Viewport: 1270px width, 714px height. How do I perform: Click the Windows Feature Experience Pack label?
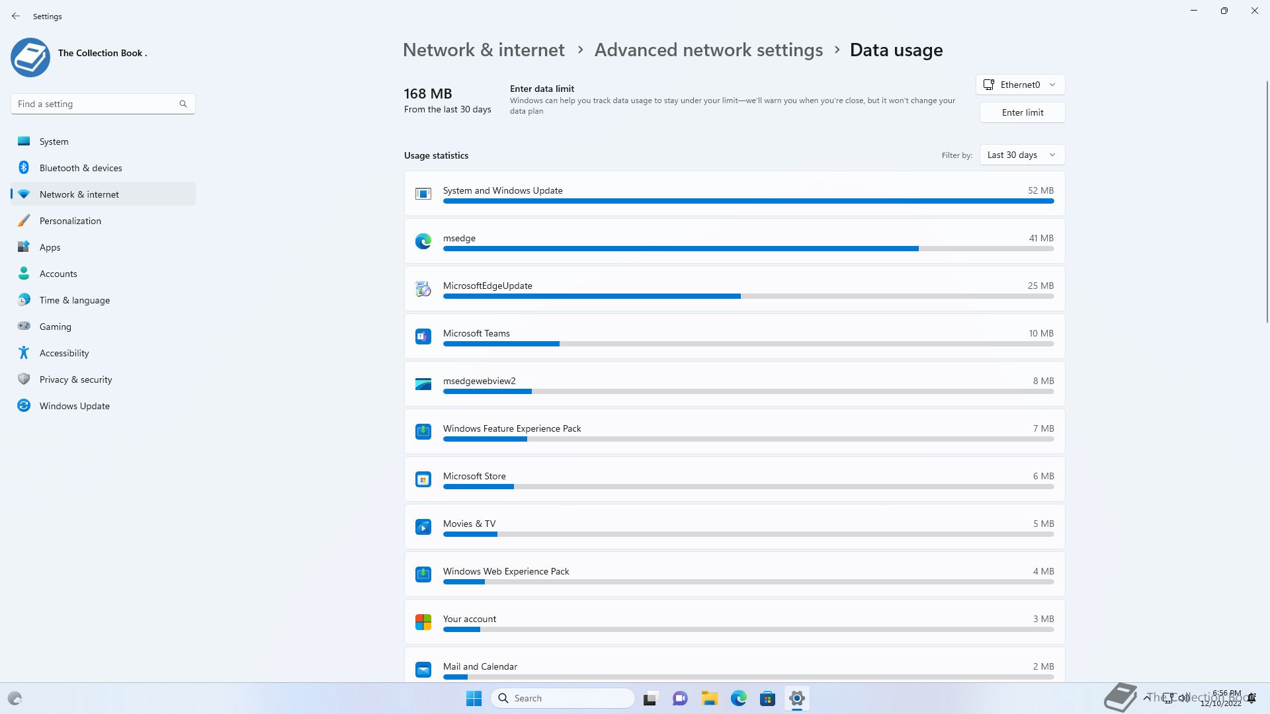point(512,428)
